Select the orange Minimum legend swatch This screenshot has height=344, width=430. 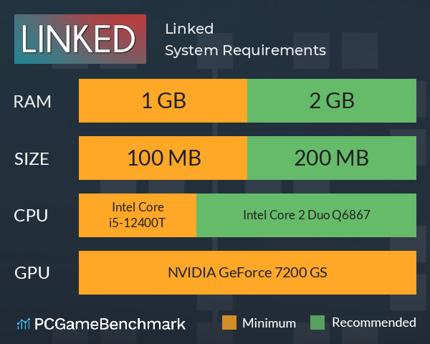pyautogui.click(x=229, y=322)
